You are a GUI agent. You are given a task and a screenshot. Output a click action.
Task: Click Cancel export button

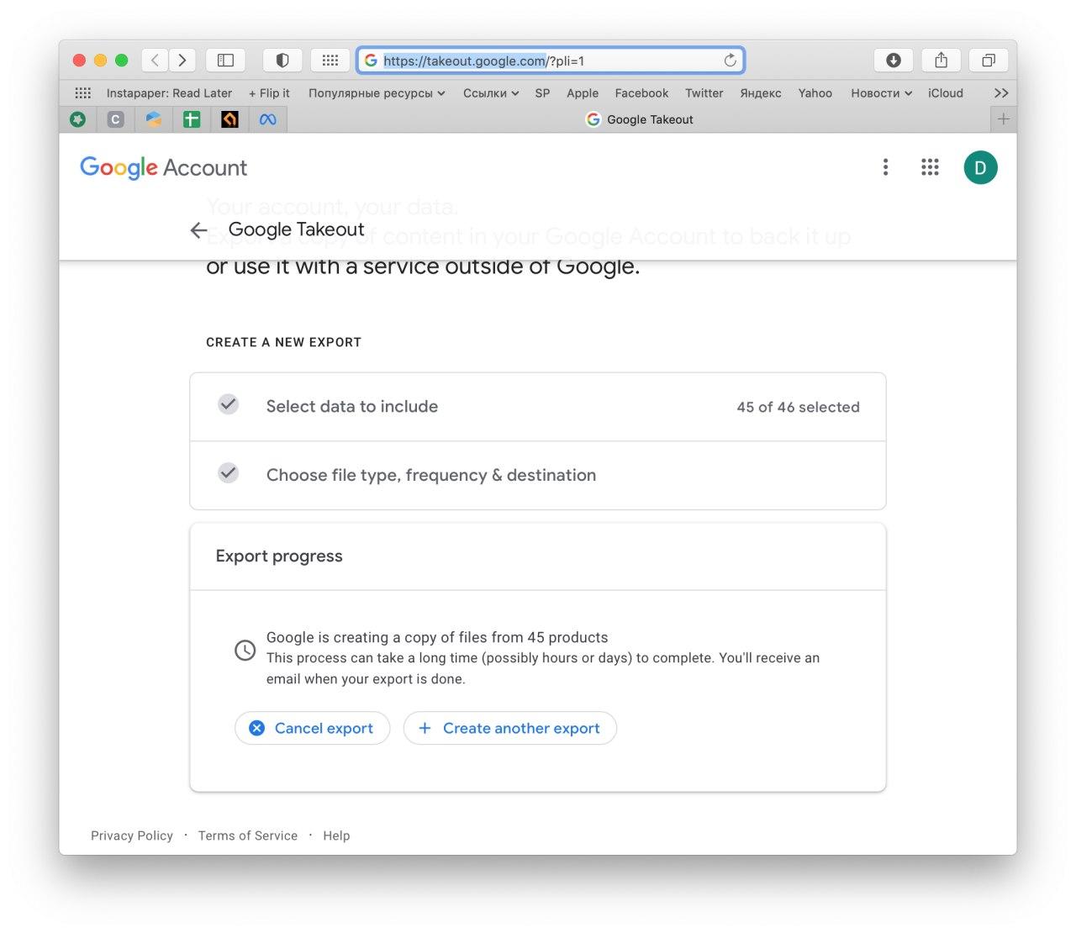pyautogui.click(x=312, y=728)
